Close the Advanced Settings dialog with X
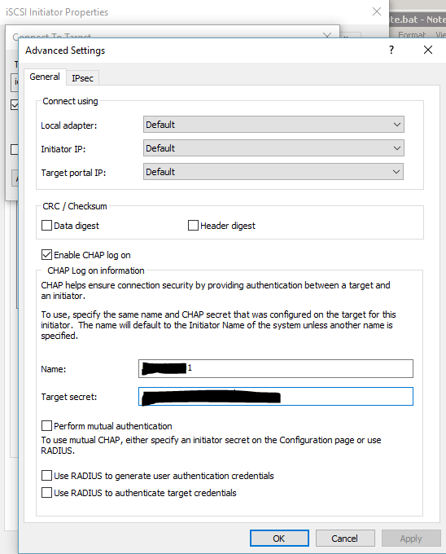The image size is (446, 554). pos(428,50)
